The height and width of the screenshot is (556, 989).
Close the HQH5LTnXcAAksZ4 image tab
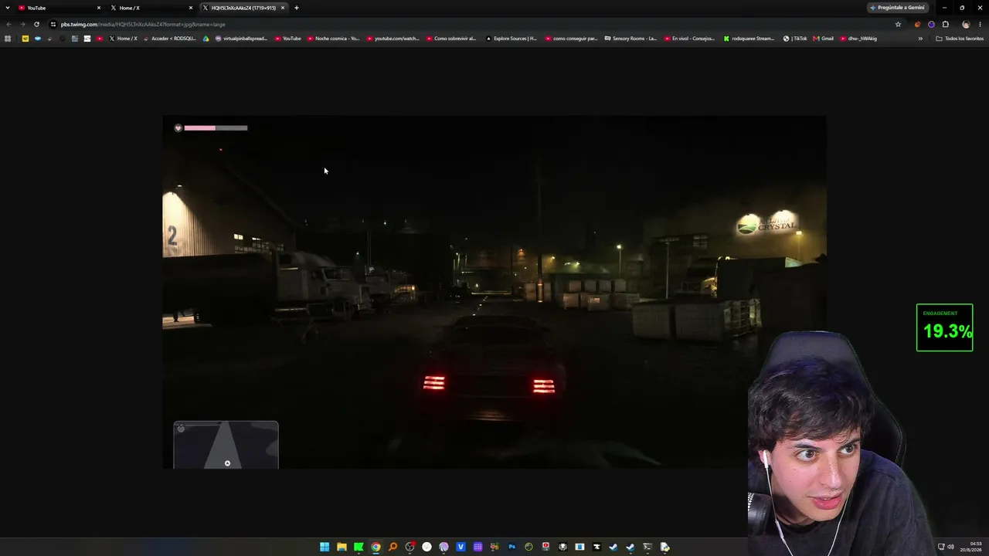(x=283, y=8)
